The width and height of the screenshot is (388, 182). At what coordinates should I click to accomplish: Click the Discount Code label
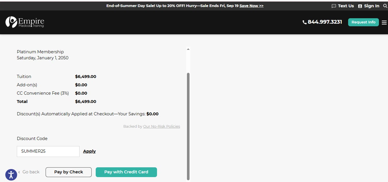click(x=32, y=139)
